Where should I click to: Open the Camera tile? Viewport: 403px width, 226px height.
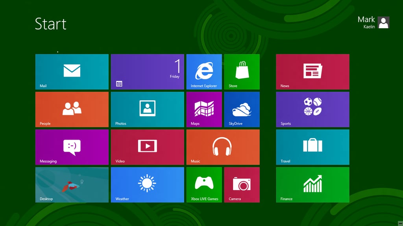click(242, 185)
